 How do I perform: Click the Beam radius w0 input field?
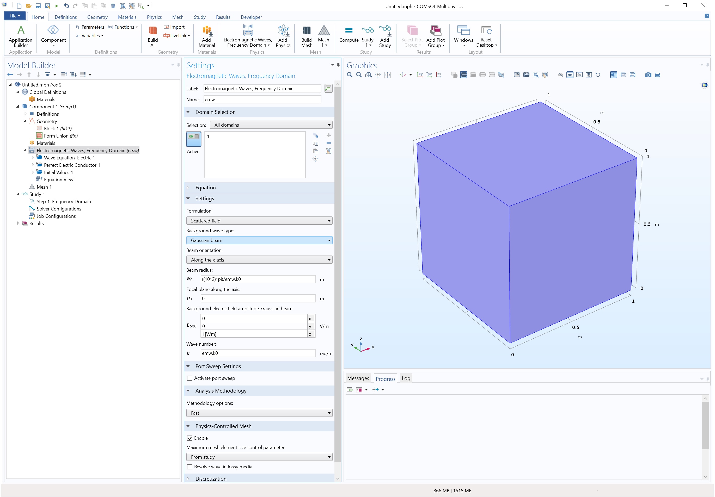coord(258,279)
